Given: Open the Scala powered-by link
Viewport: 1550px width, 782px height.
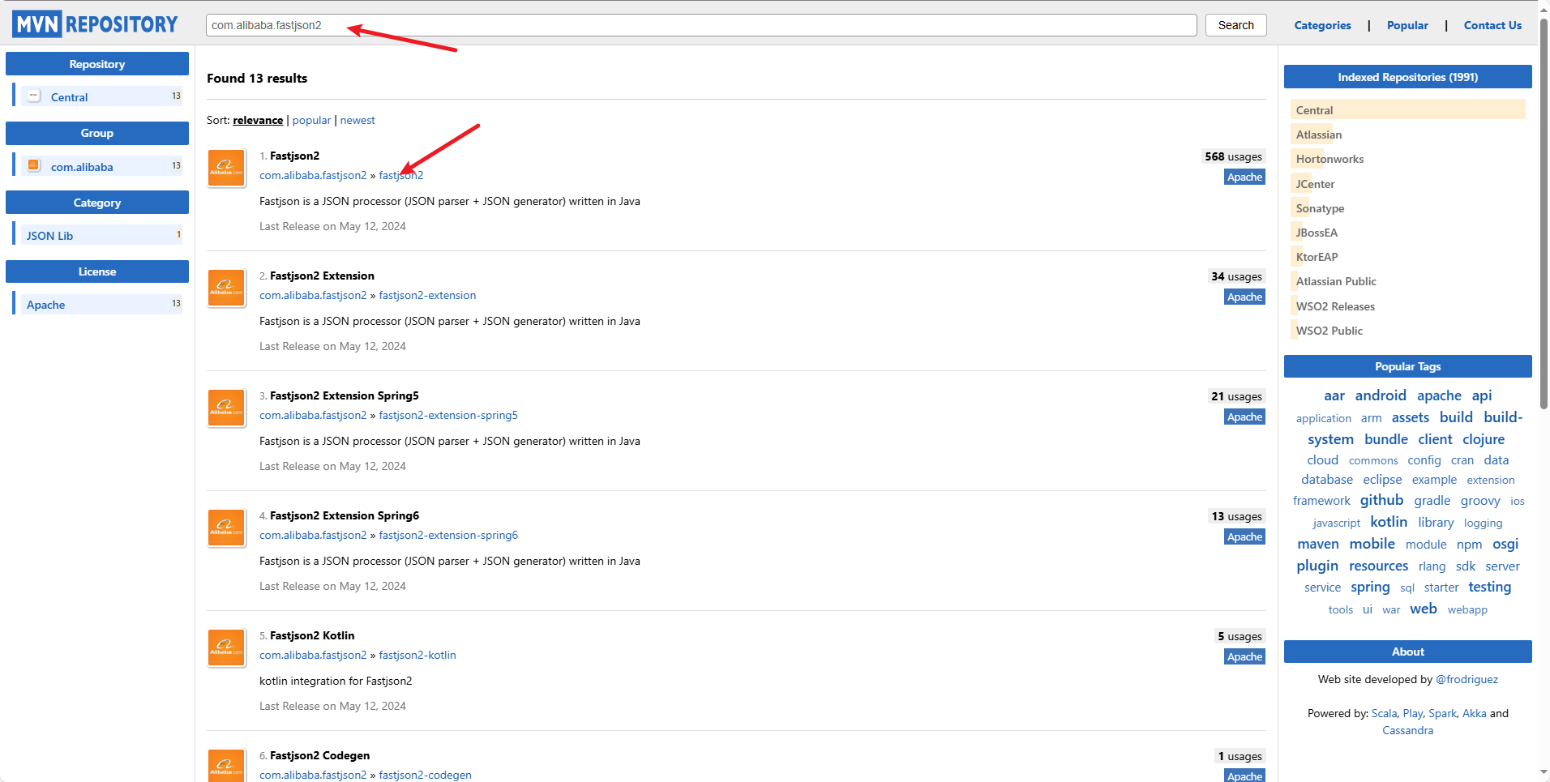Looking at the screenshot, I should click(1384, 713).
